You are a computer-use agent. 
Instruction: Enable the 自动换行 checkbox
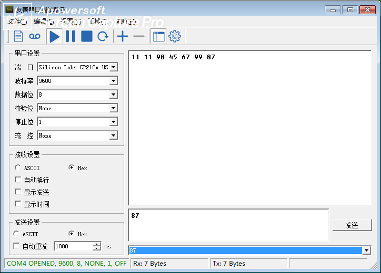coord(18,180)
